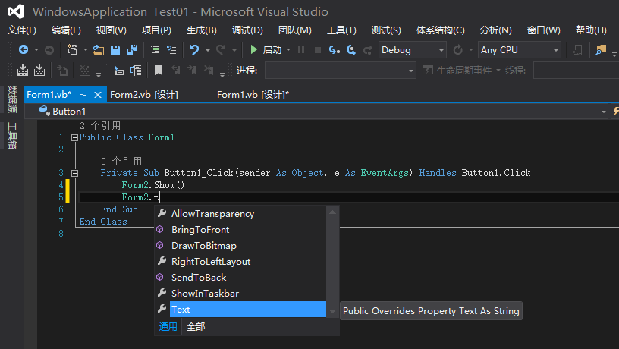619x349 pixels.
Task: Click the lightning events icon at right of navigation bar
Action: coord(615,112)
